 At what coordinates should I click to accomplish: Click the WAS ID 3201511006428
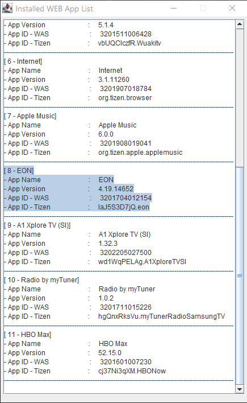(x=125, y=34)
